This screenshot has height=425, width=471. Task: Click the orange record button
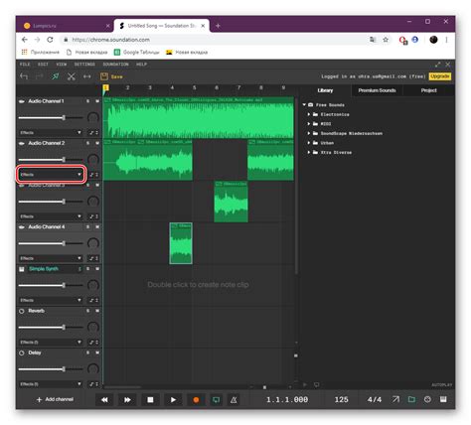click(x=196, y=400)
